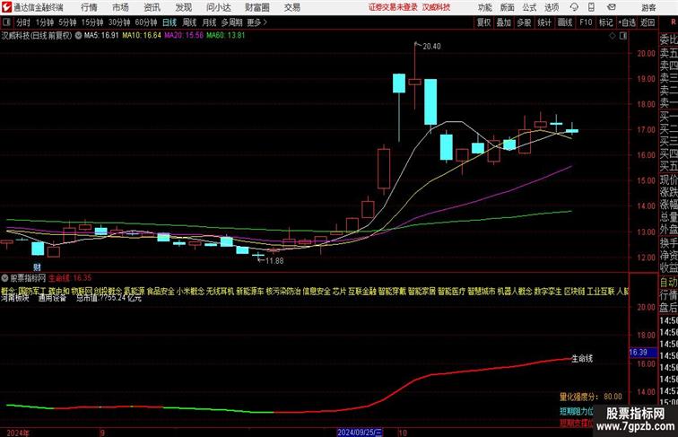
Task: Add stock with +自选 button
Action: click(627, 22)
